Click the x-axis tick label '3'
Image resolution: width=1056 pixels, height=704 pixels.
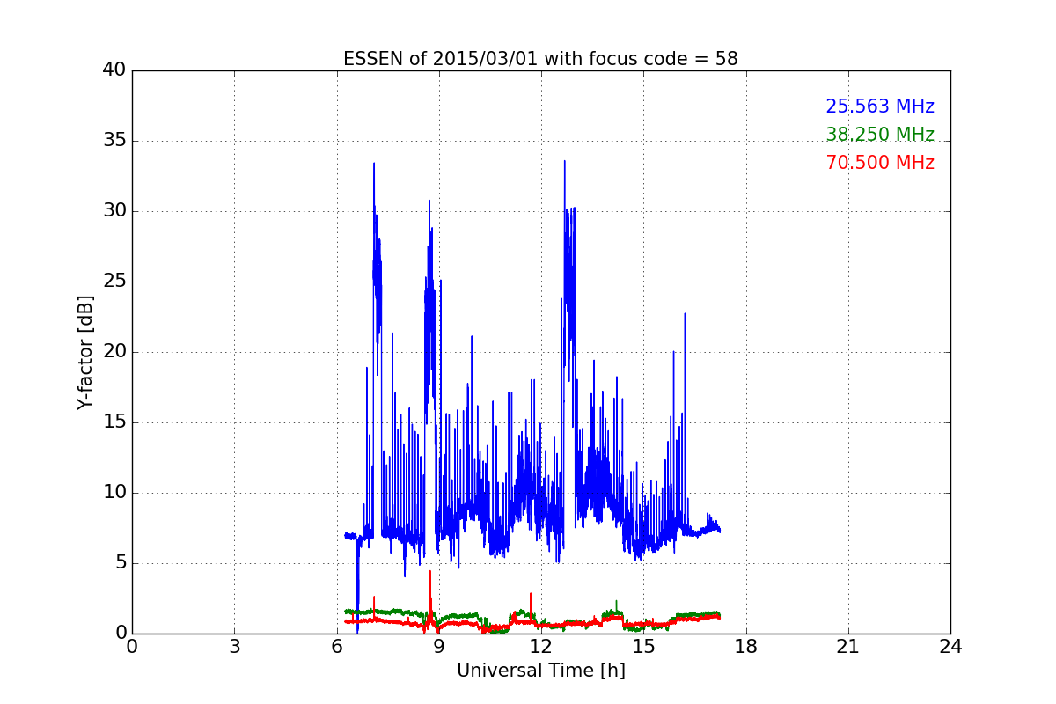[234, 647]
